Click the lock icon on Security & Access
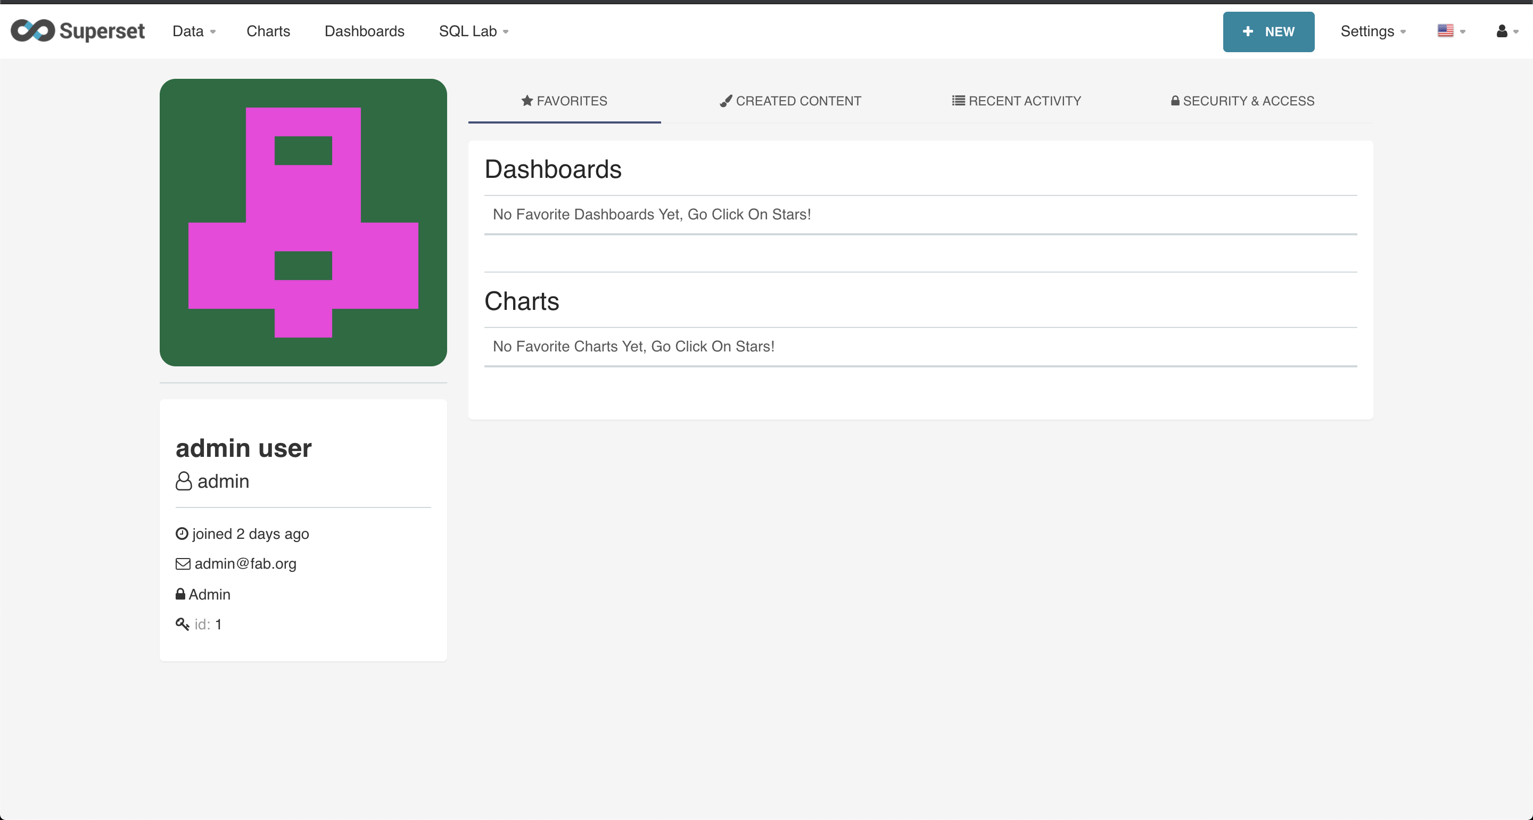Viewport: 1533px width, 820px height. tap(1175, 101)
